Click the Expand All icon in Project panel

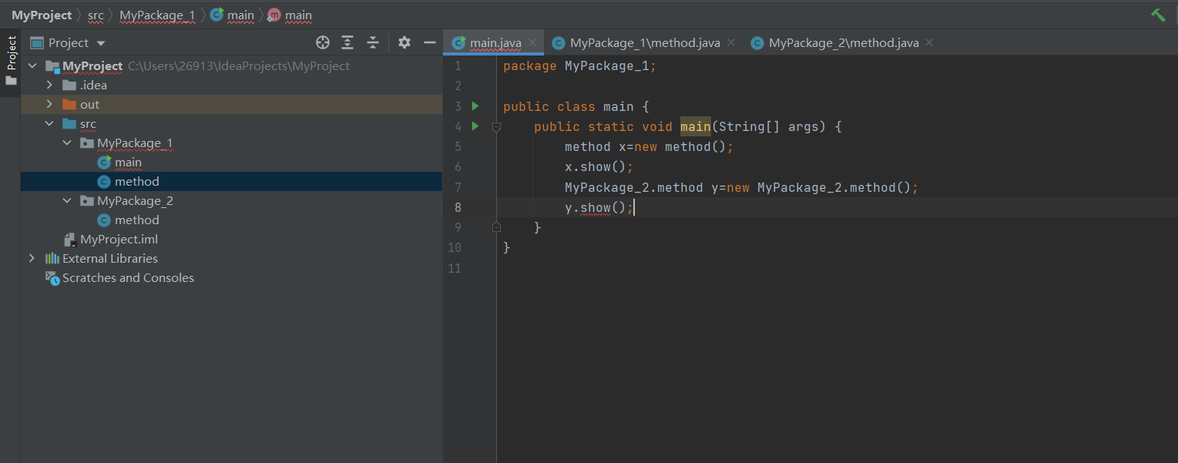pyautogui.click(x=347, y=42)
